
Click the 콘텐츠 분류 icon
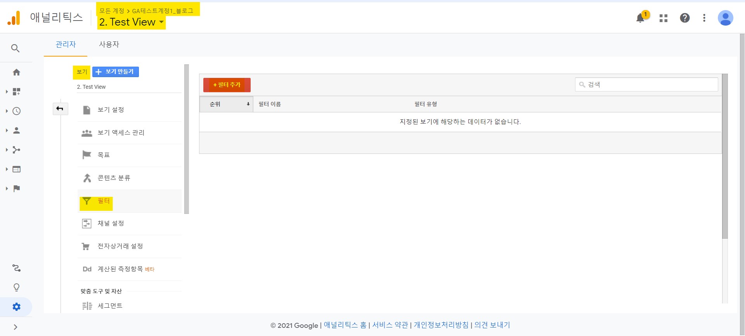[x=87, y=178]
